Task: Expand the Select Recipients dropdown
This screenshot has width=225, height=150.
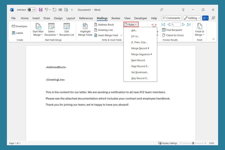Action: [51, 33]
